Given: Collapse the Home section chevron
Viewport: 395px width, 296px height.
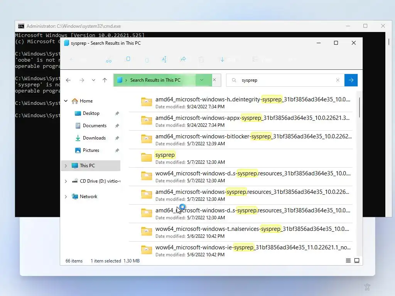Looking at the screenshot, I should pos(66,101).
